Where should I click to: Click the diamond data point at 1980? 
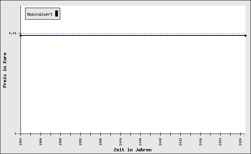click(20, 35)
